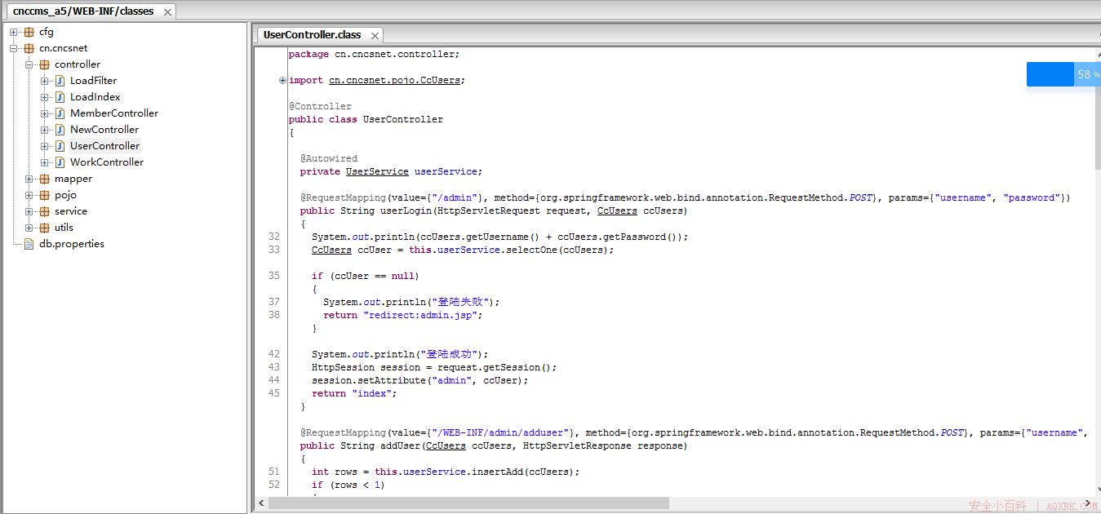Click the cfg package icon

click(x=29, y=32)
